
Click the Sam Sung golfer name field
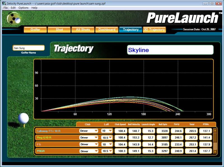pos(29,48)
